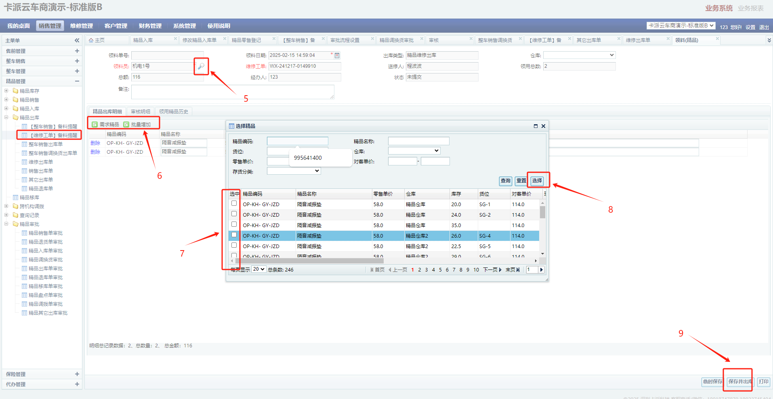The width and height of the screenshot is (773, 399).
Task: Select checkbox of highlighted 精品仓库2 SG-4 row
Action: coord(234,235)
